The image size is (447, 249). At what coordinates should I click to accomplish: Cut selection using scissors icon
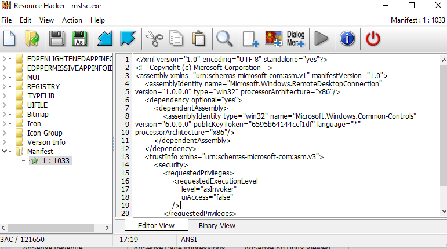(x=154, y=38)
